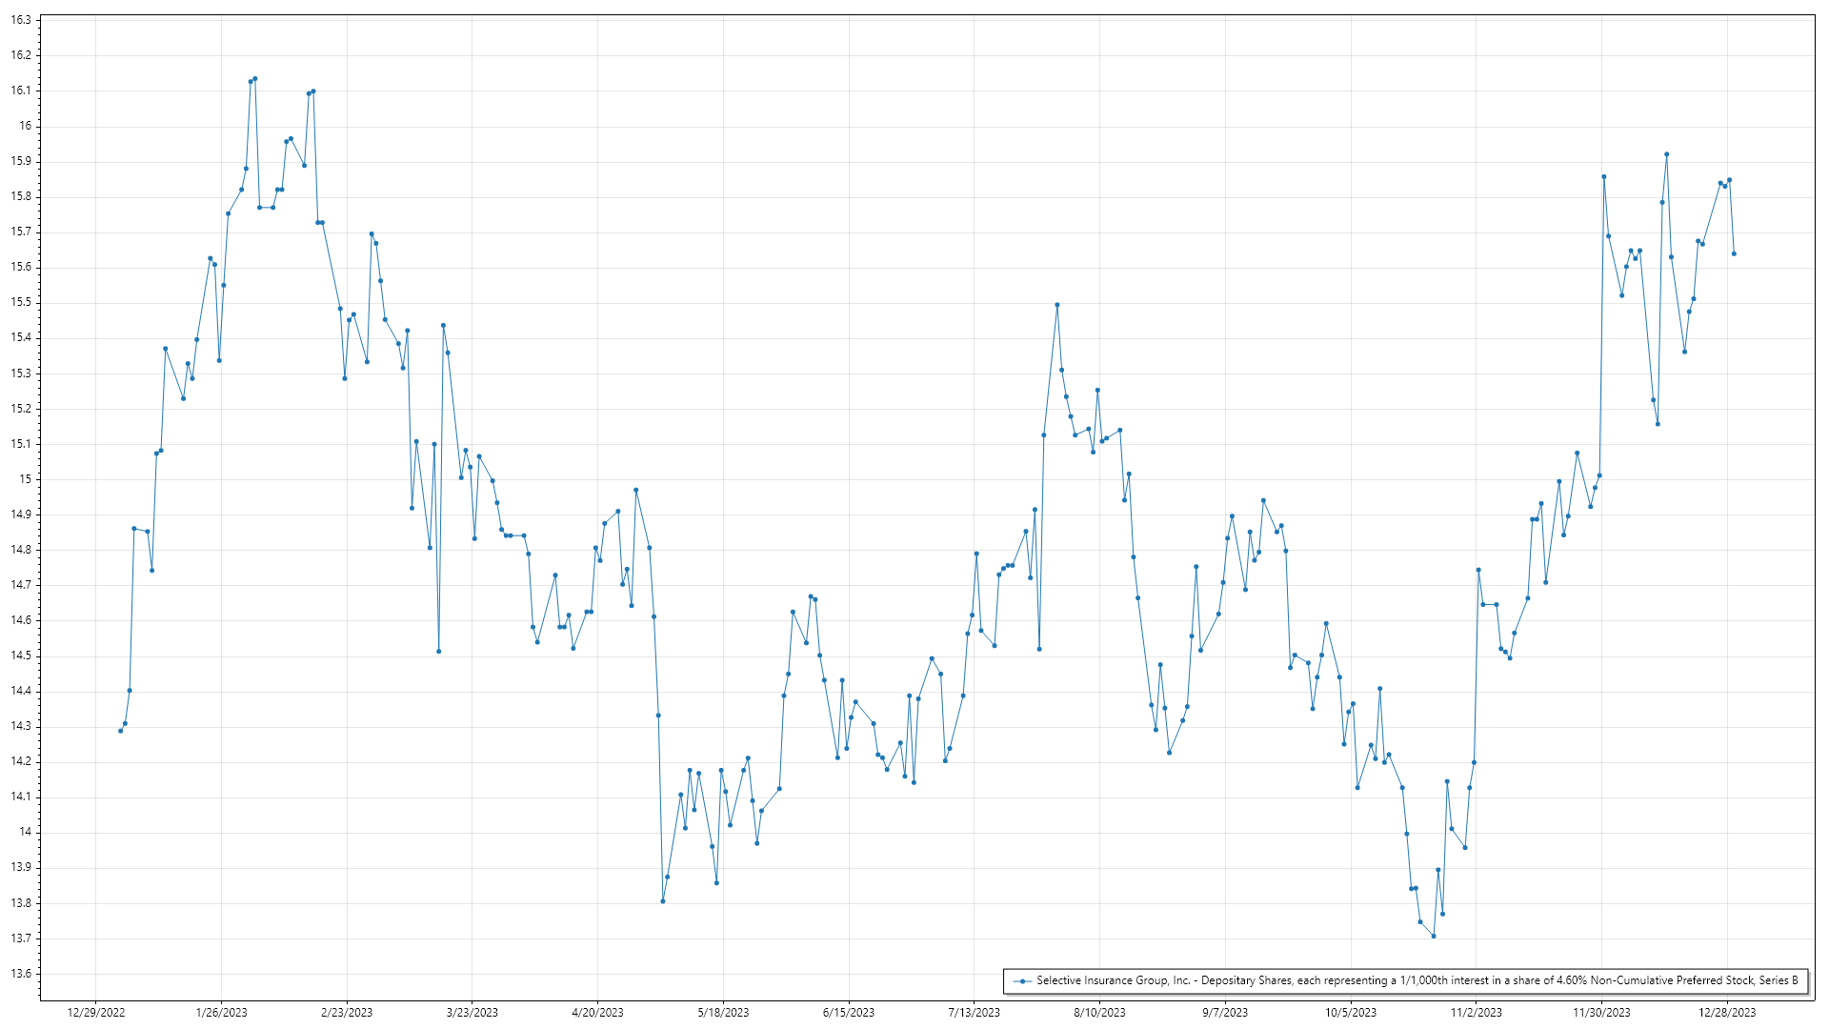Click the 11/30/2023 x-axis date label

(x=1601, y=1013)
